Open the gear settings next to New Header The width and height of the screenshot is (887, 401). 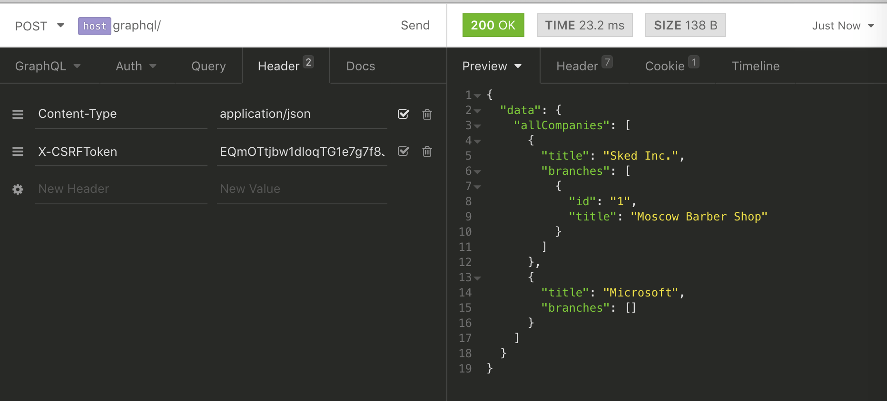click(18, 189)
